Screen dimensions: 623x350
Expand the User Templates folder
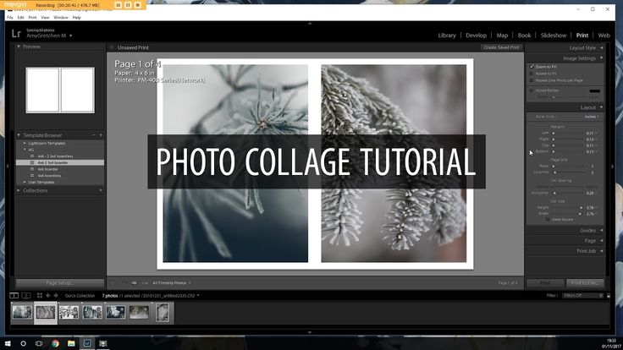pyautogui.click(x=25, y=182)
